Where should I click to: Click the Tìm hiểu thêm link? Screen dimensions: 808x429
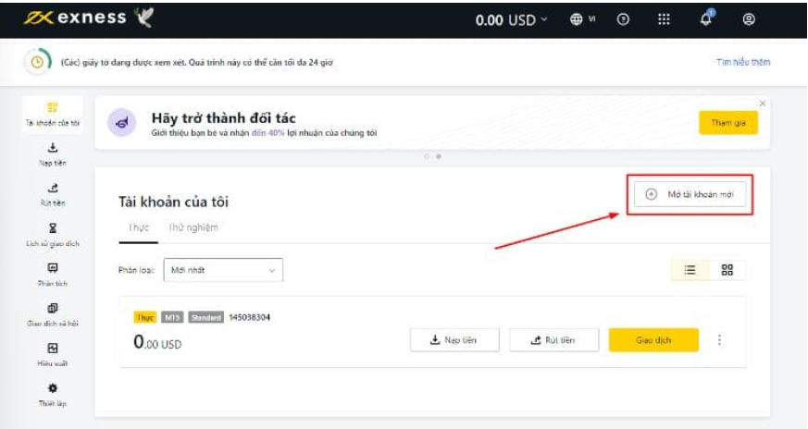pyautogui.click(x=742, y=63)
